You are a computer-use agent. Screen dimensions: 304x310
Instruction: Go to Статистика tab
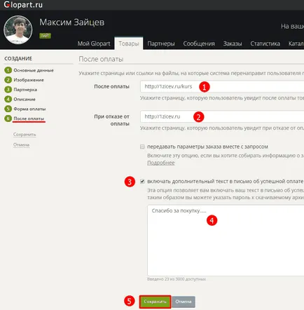click(x=265, y=43)
